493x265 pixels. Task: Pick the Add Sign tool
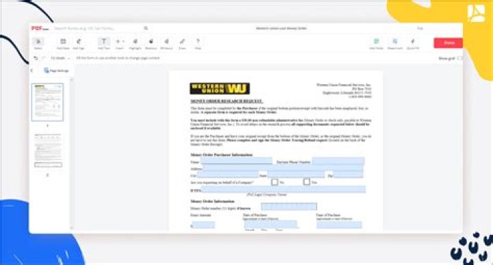coord(79,43)
